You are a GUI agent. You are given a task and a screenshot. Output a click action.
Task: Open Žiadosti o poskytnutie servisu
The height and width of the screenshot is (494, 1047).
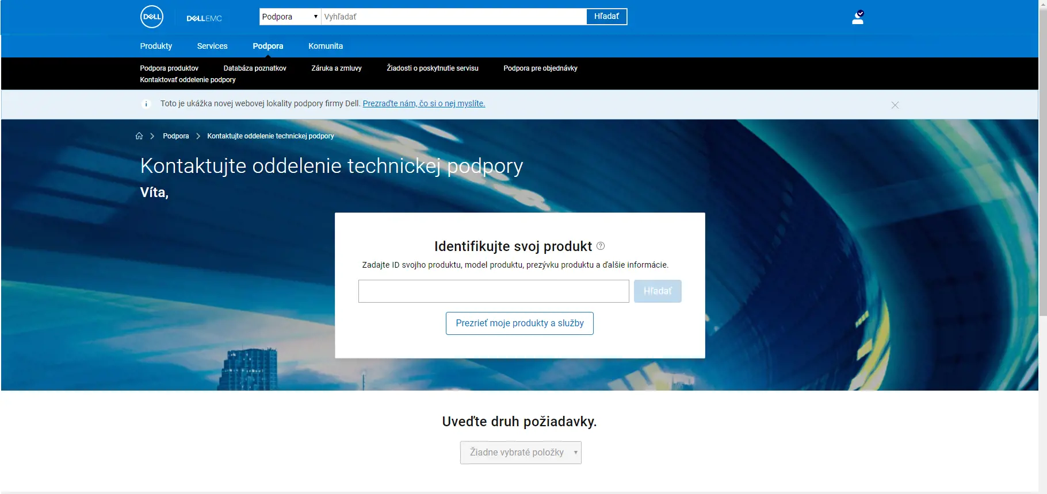pos(433,68)
